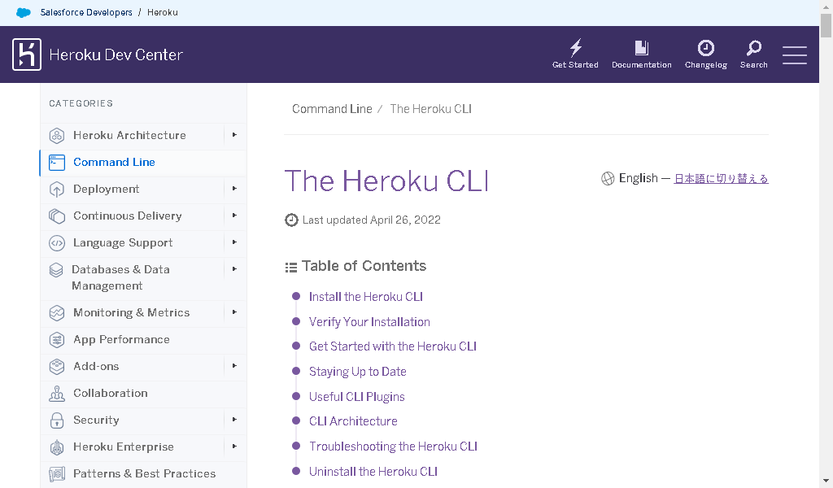This screenshot has width=833, height=488.
Task: Open the Documentation book icon
Action: coord(642,48)
